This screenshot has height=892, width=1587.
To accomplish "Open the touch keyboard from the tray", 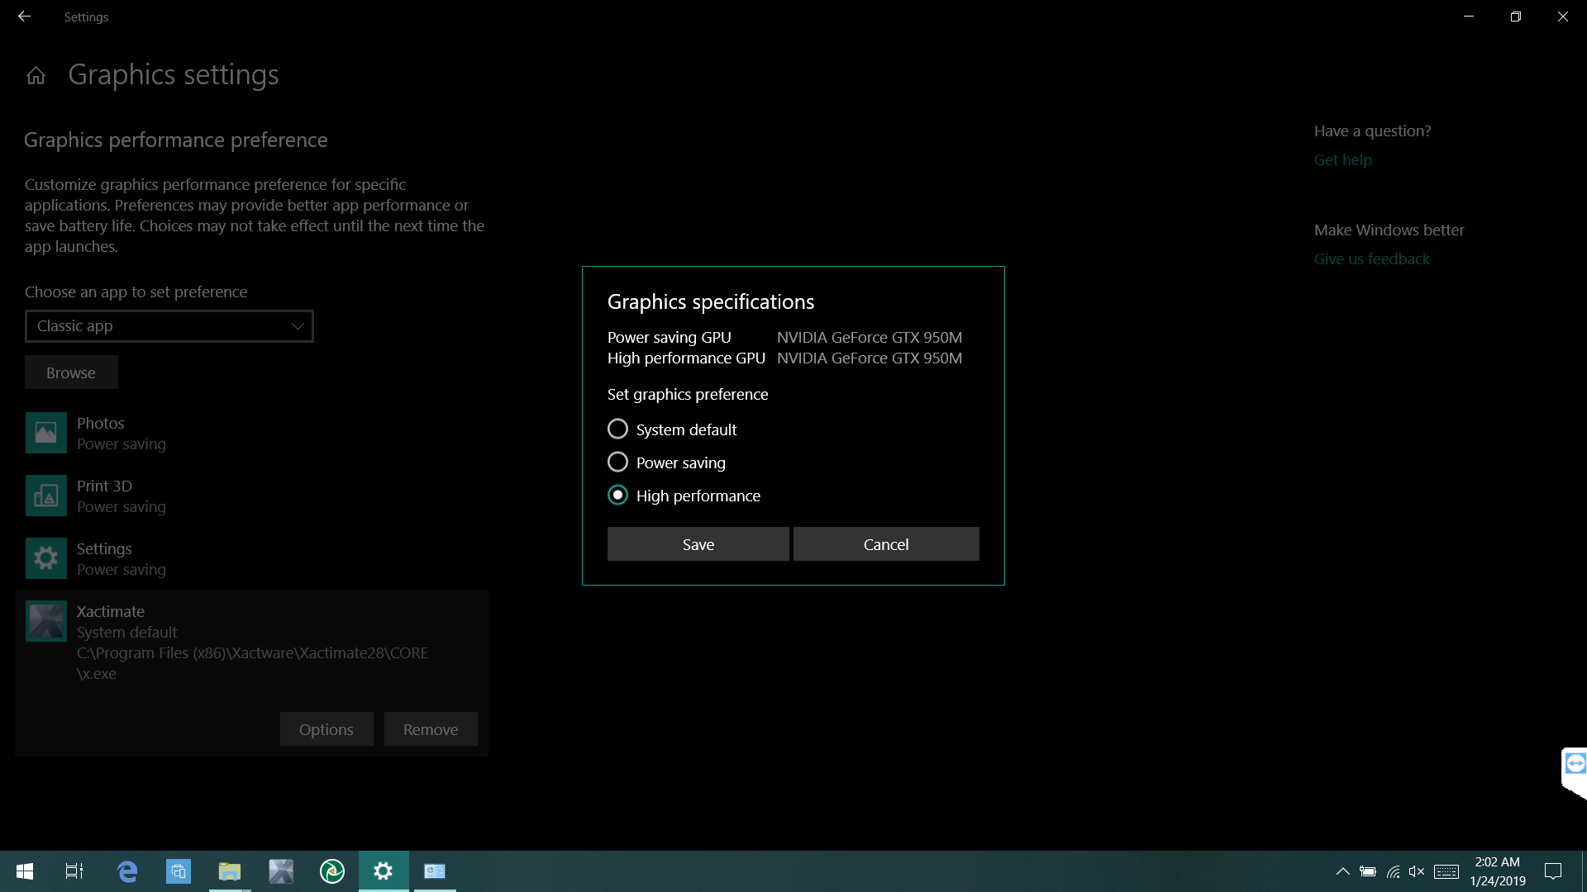I will pyautogui.click(x=1446, y=871).
